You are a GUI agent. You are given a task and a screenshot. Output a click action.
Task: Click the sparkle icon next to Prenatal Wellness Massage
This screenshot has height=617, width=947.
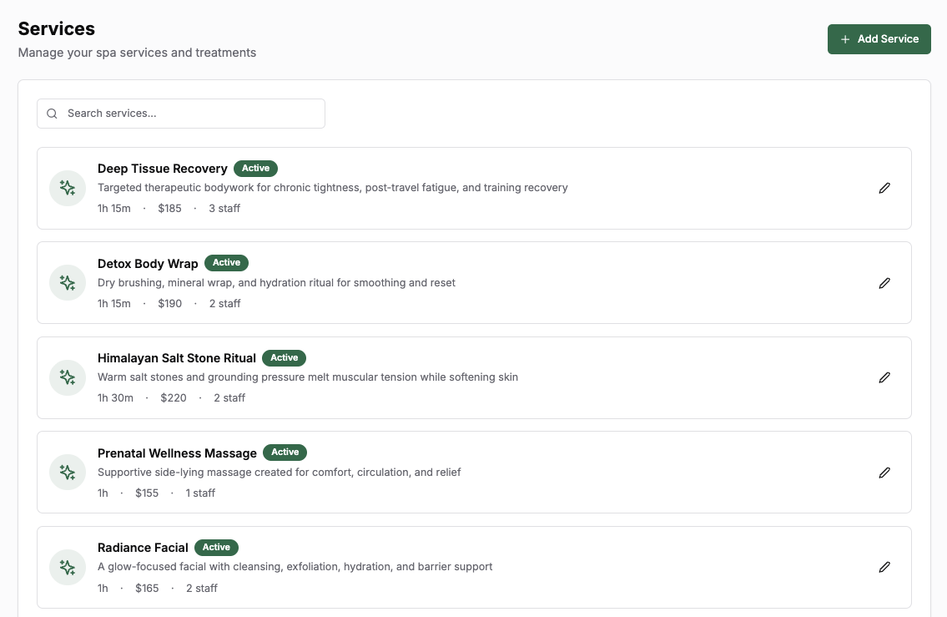[x=67, y=472]
